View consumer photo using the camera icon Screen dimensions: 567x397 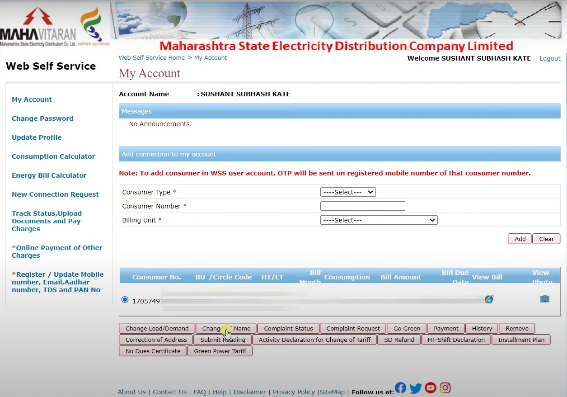[544, 299]
